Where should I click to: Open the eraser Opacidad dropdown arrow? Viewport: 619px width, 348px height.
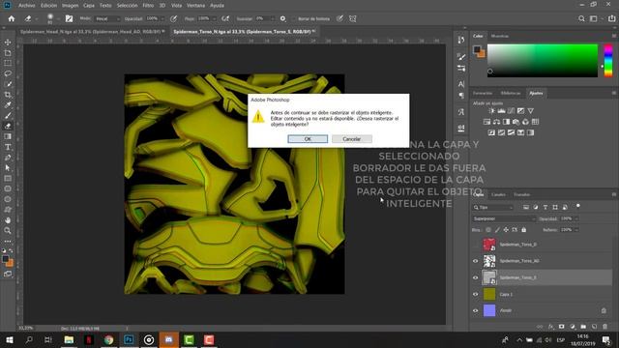click(162, 18)
